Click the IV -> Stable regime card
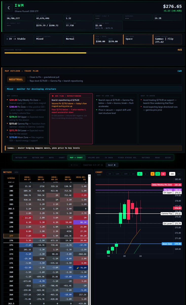186x305 pixels. pyautogui.click(x=19, y=39)
